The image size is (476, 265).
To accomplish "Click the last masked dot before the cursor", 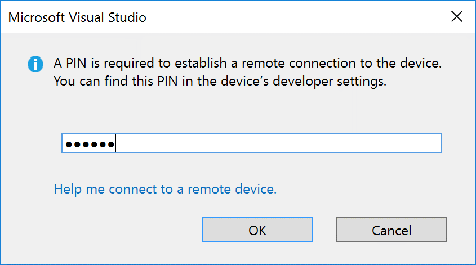I will (111, 145).
